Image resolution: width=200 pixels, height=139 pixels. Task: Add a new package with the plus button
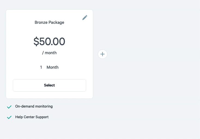(x=102, y=54)
